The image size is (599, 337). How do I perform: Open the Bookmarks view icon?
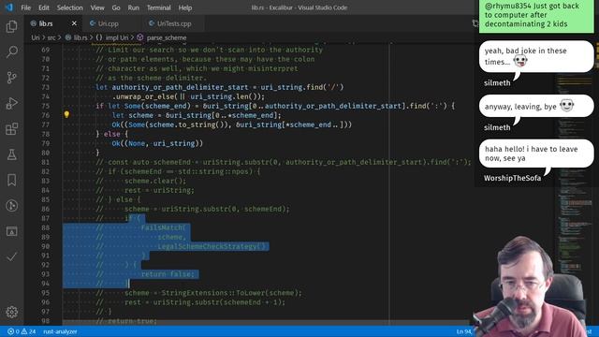(11, 180)
